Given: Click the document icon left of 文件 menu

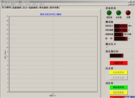Looking at the screenshot, I should pos(2,4).
